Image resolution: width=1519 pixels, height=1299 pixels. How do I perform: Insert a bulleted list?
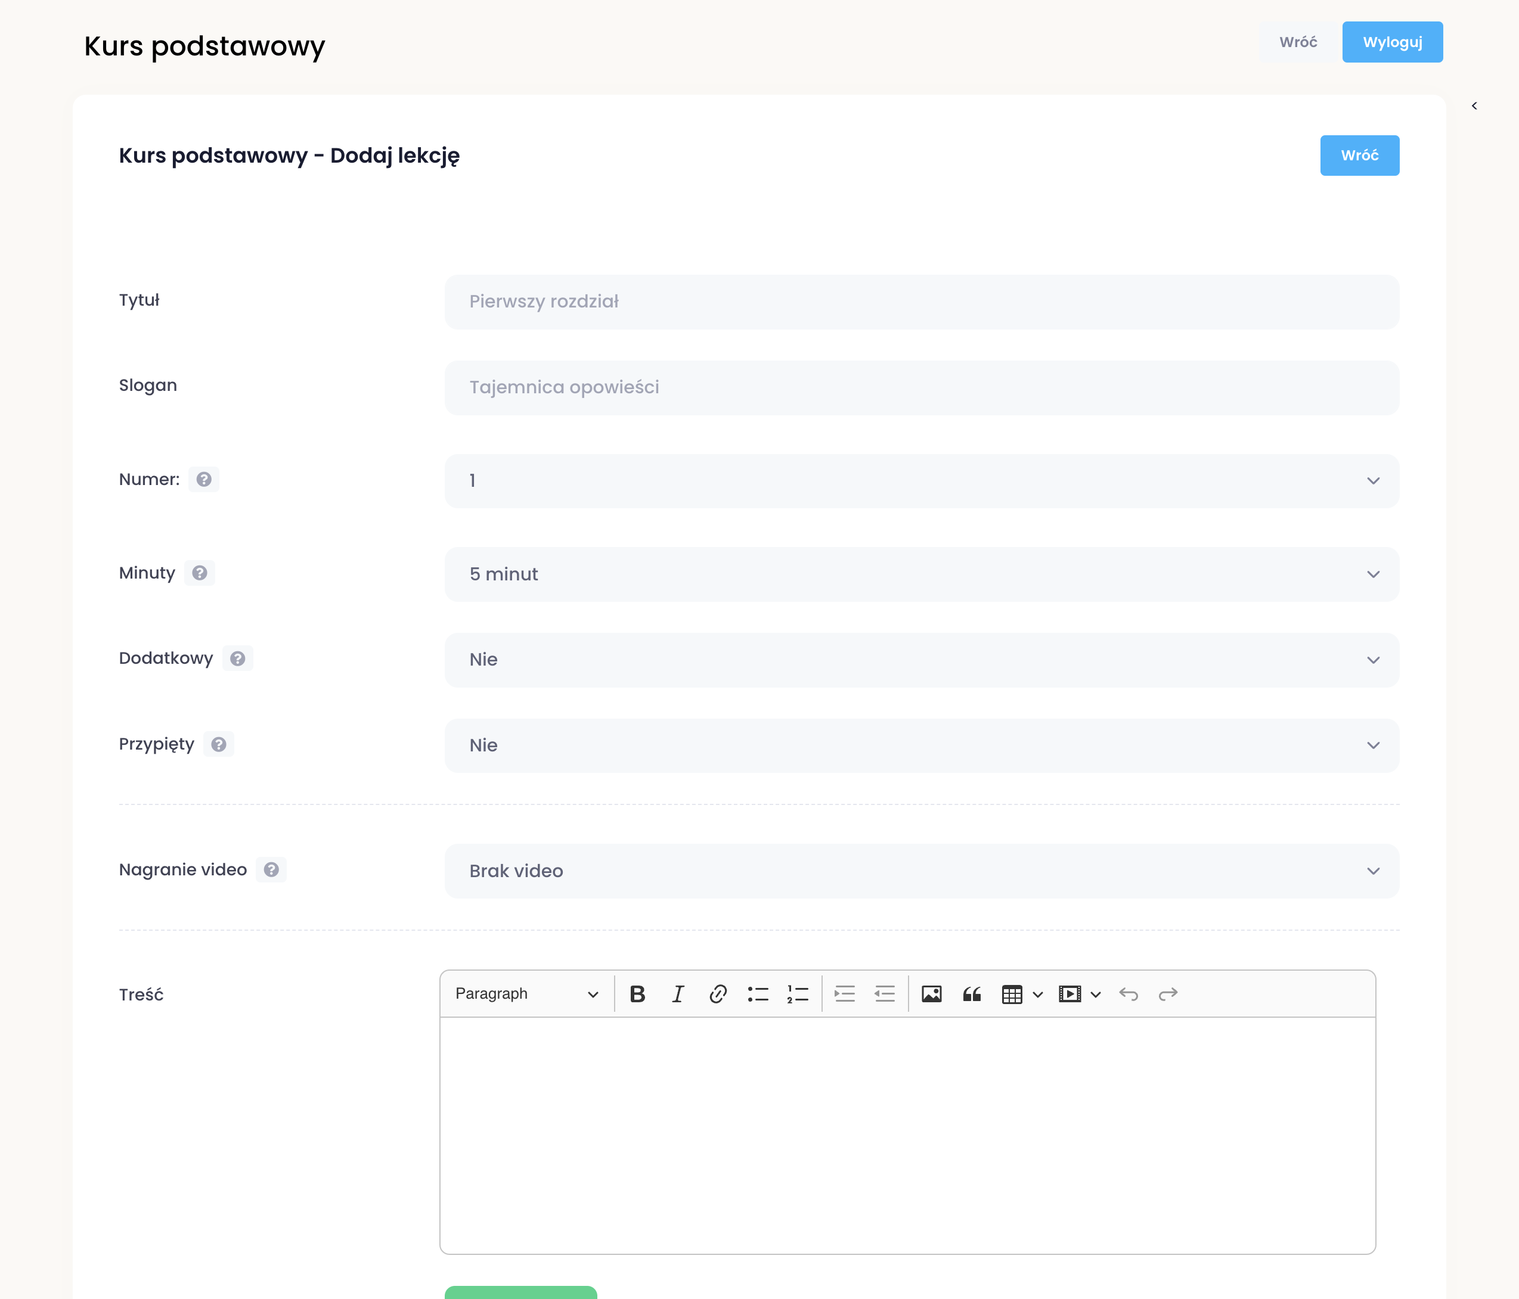pos(757,995)
